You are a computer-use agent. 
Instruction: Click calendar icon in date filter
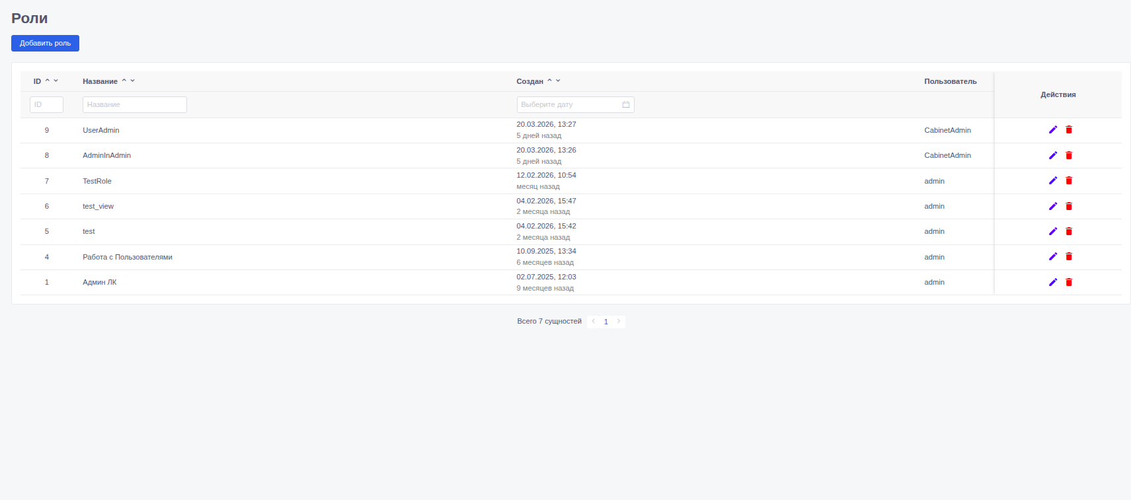626,104
